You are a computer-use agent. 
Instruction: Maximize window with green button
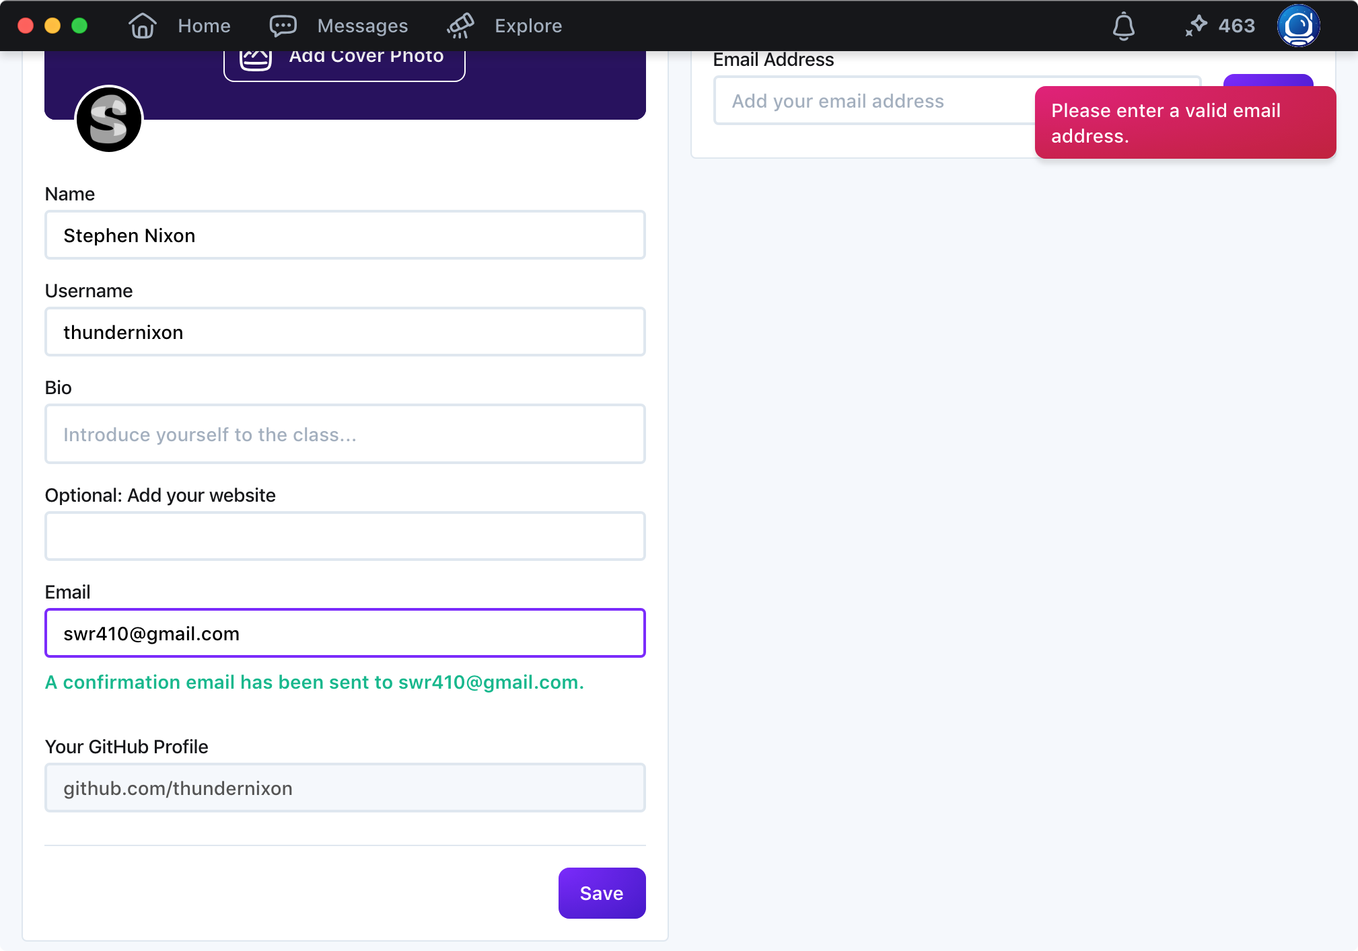pos(79,26)
